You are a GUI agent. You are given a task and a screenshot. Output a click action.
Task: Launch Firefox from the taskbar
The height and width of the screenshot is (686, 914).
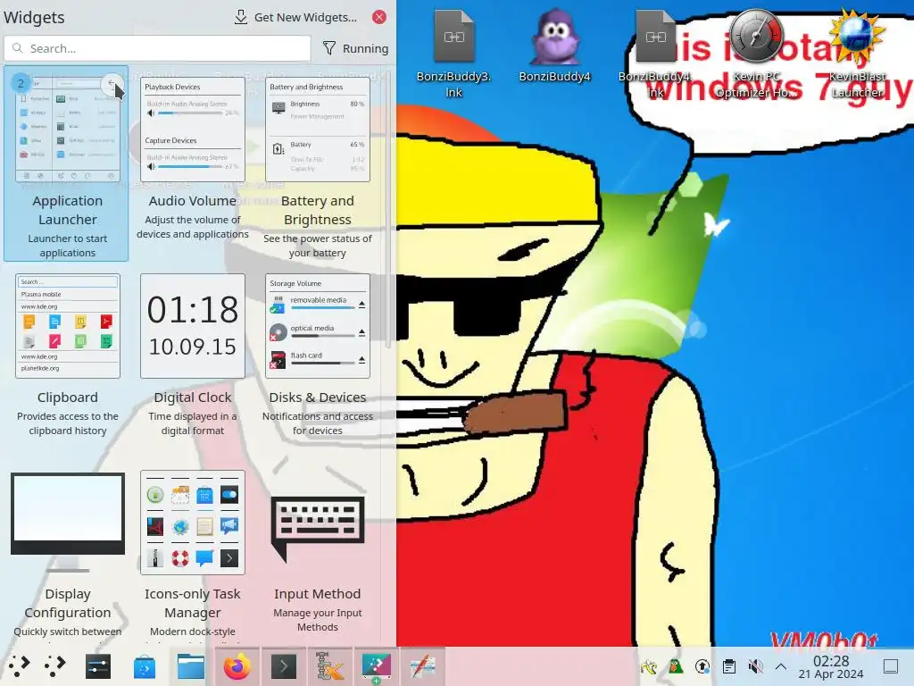tap(237, 666)
